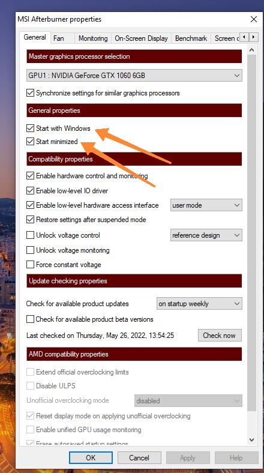Open the GPU1 NVIDIA GeForce GTX 1060 dropdown

134,76
